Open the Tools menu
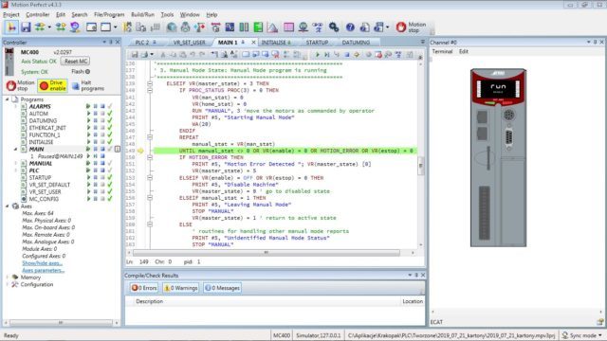The image size is (607, 341). click(167, 15)
